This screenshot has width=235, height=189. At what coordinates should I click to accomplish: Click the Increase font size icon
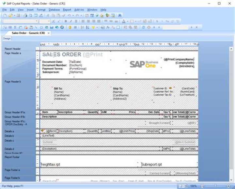[x=54, y=21]
